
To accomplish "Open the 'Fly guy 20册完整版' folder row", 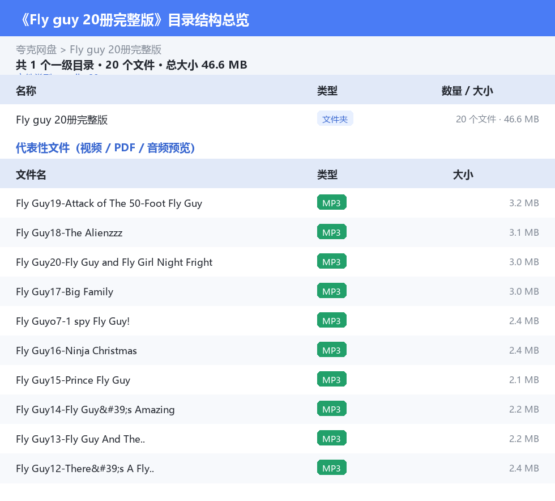I will 277,120.
